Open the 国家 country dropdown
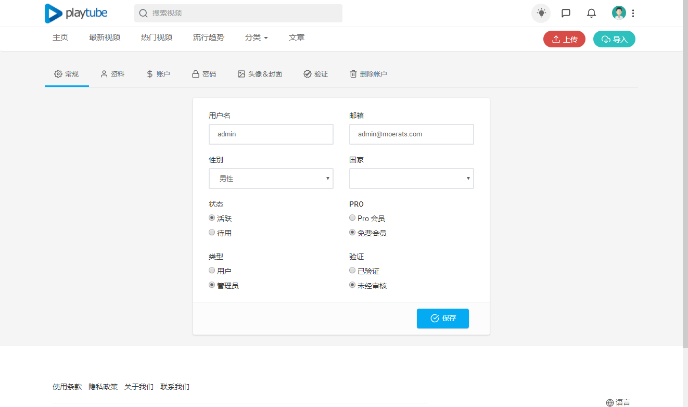The width and height of the screenshot is (688, 407). pyautogui.click(x=411, y=179)
